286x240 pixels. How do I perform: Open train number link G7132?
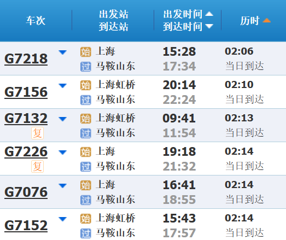(x=26, y=119)
